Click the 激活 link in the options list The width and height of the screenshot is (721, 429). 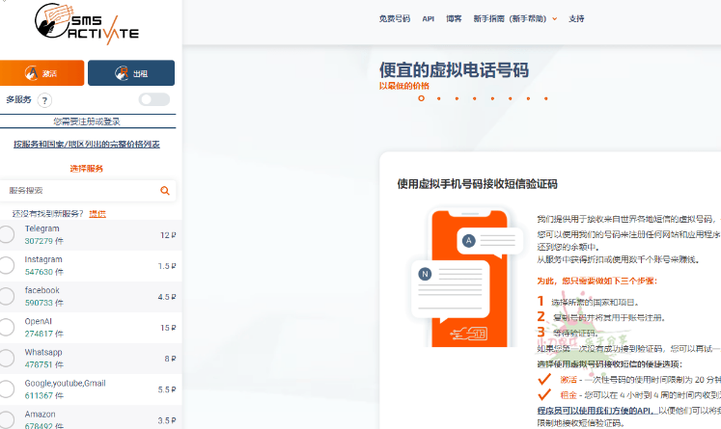tap(568, 380)
